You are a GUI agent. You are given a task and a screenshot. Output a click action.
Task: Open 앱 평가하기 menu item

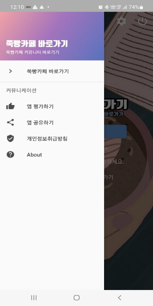pos(52,106)
